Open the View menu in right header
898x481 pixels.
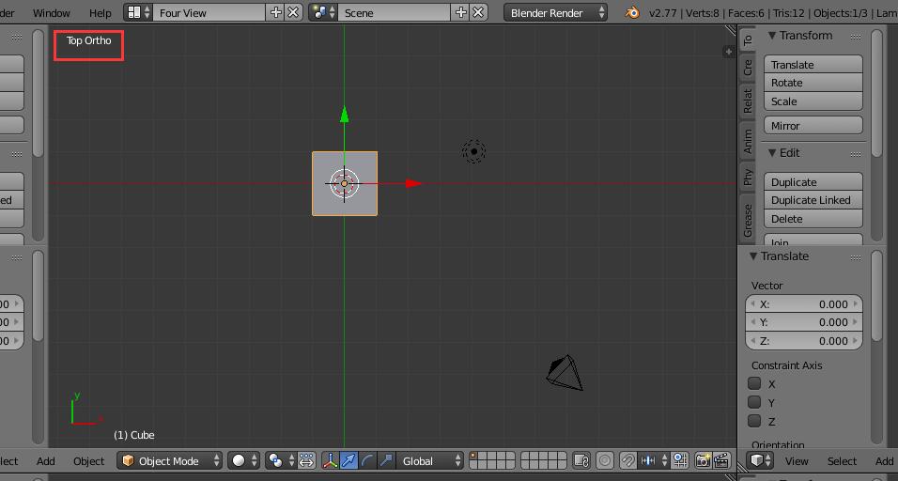tap(797, 461)
